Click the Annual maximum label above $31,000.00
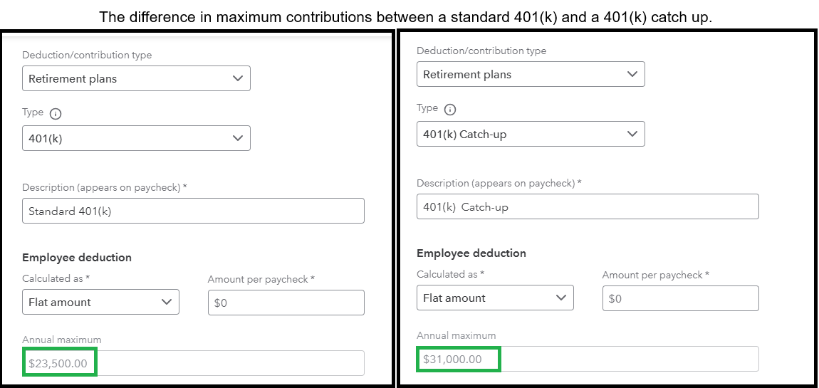This screenshot has height=388, width=819. point(456,335)
